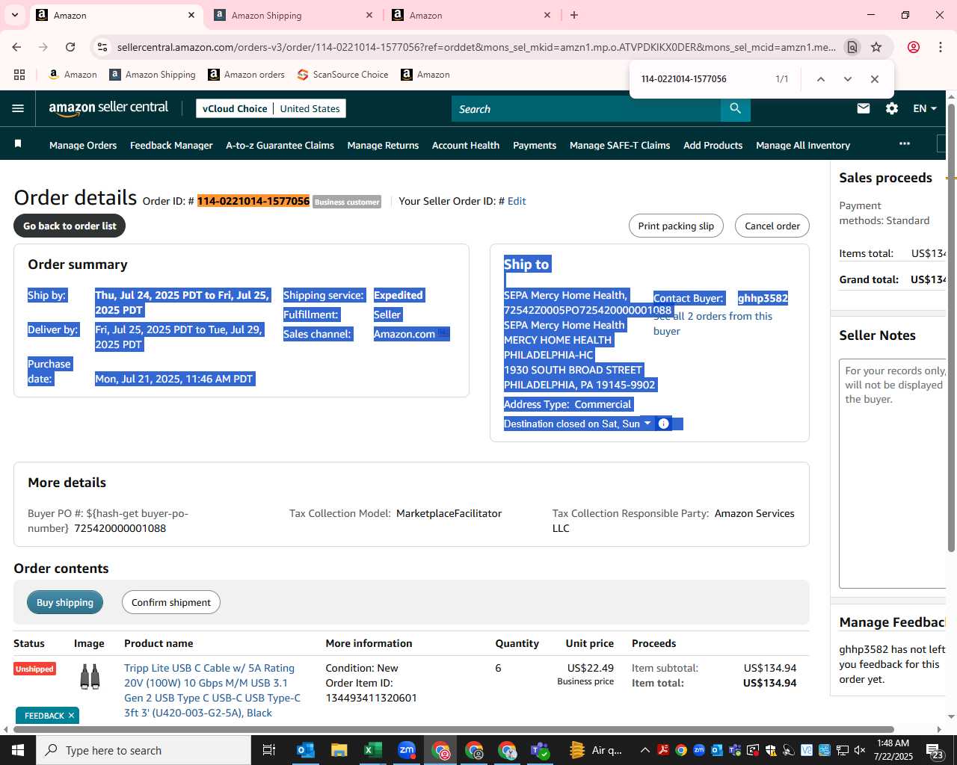Open Microsoft Teams from the taskbar
957x765 pixels.
[x=541, y=750]
